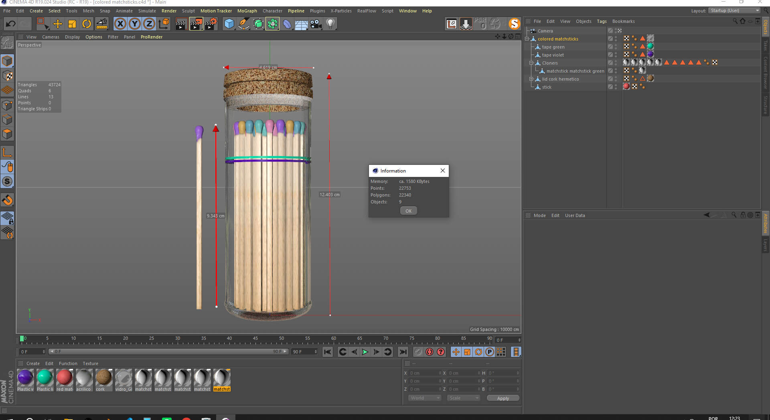
Task: Open the MoGraph menu
Action: click(247, 11)
